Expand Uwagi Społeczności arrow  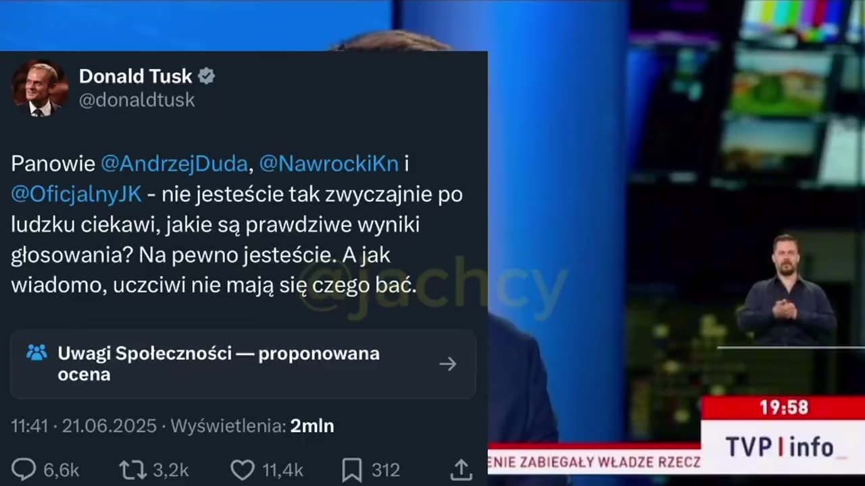click(x=447, y=364)
